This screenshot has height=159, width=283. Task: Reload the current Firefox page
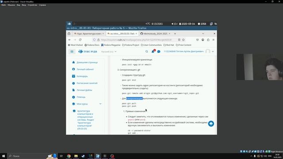[x=80, y=40]
